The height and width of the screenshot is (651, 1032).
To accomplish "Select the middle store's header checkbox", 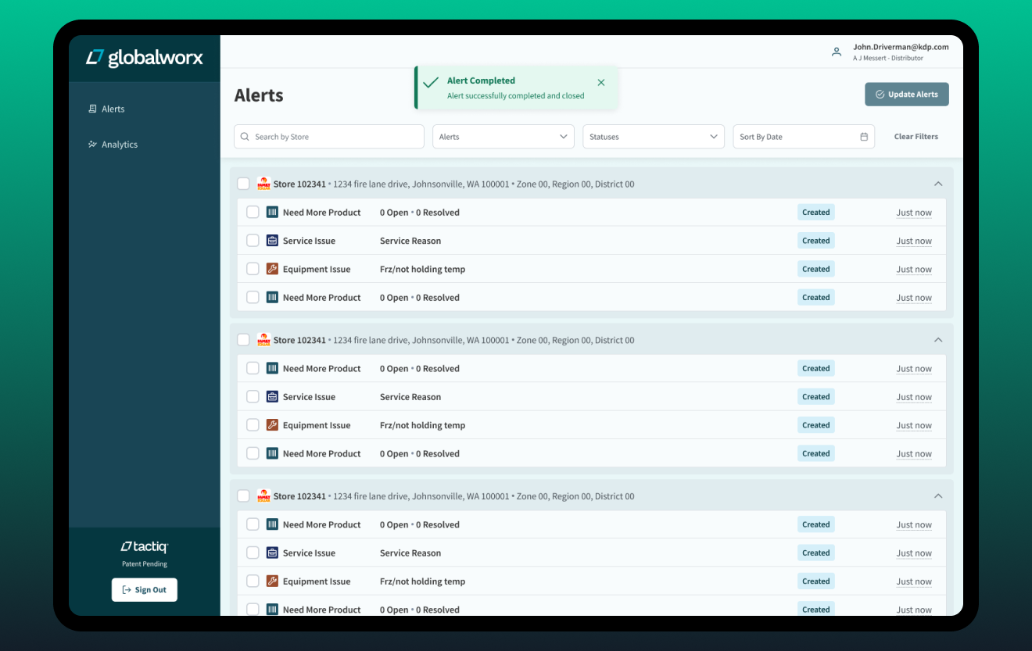I will (x=243, y=340).
